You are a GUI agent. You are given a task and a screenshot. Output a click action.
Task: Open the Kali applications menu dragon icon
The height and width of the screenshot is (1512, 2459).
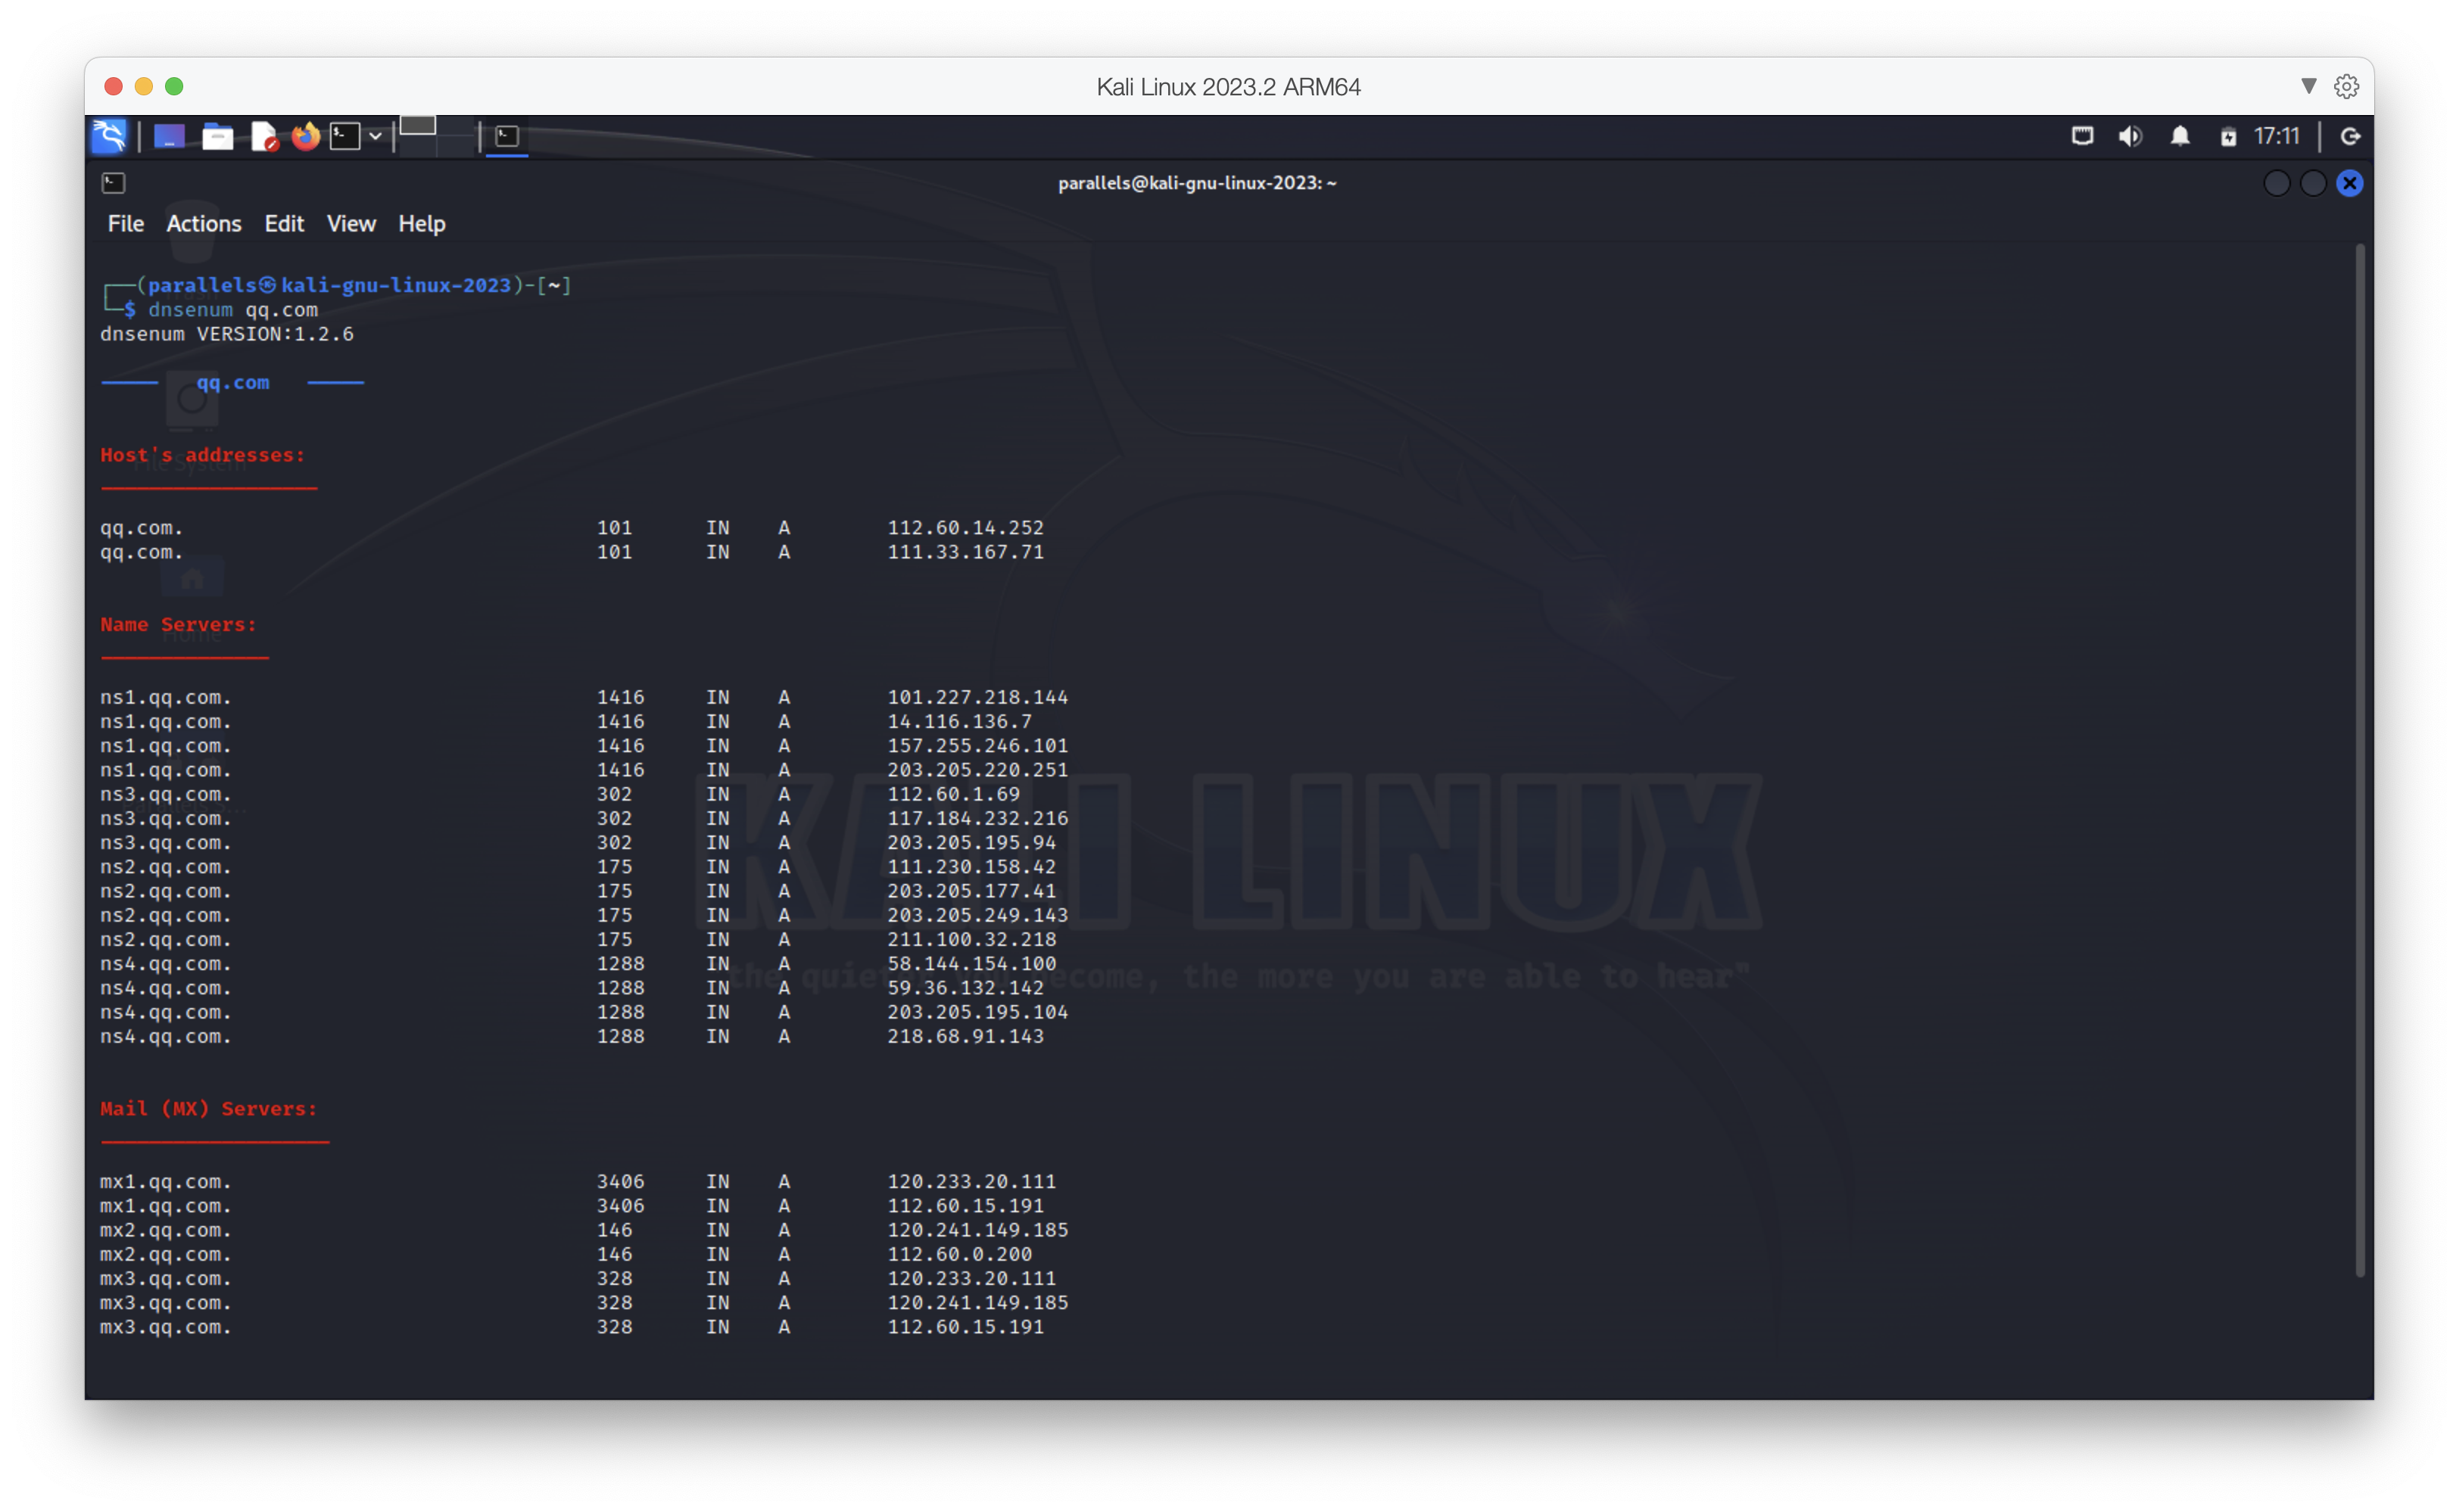coord(109,136)
